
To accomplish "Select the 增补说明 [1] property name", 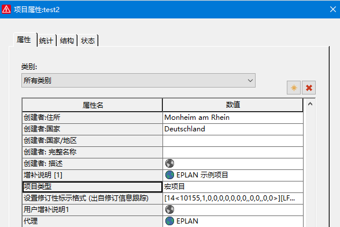I will tap(93, 175).
